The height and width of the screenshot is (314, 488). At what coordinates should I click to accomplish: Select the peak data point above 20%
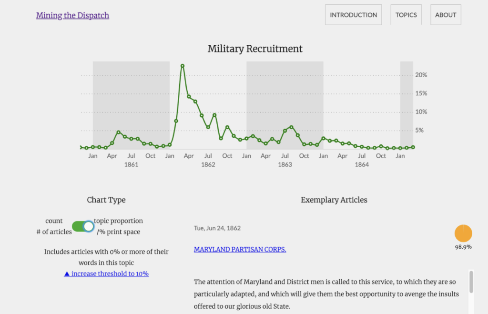183,66
